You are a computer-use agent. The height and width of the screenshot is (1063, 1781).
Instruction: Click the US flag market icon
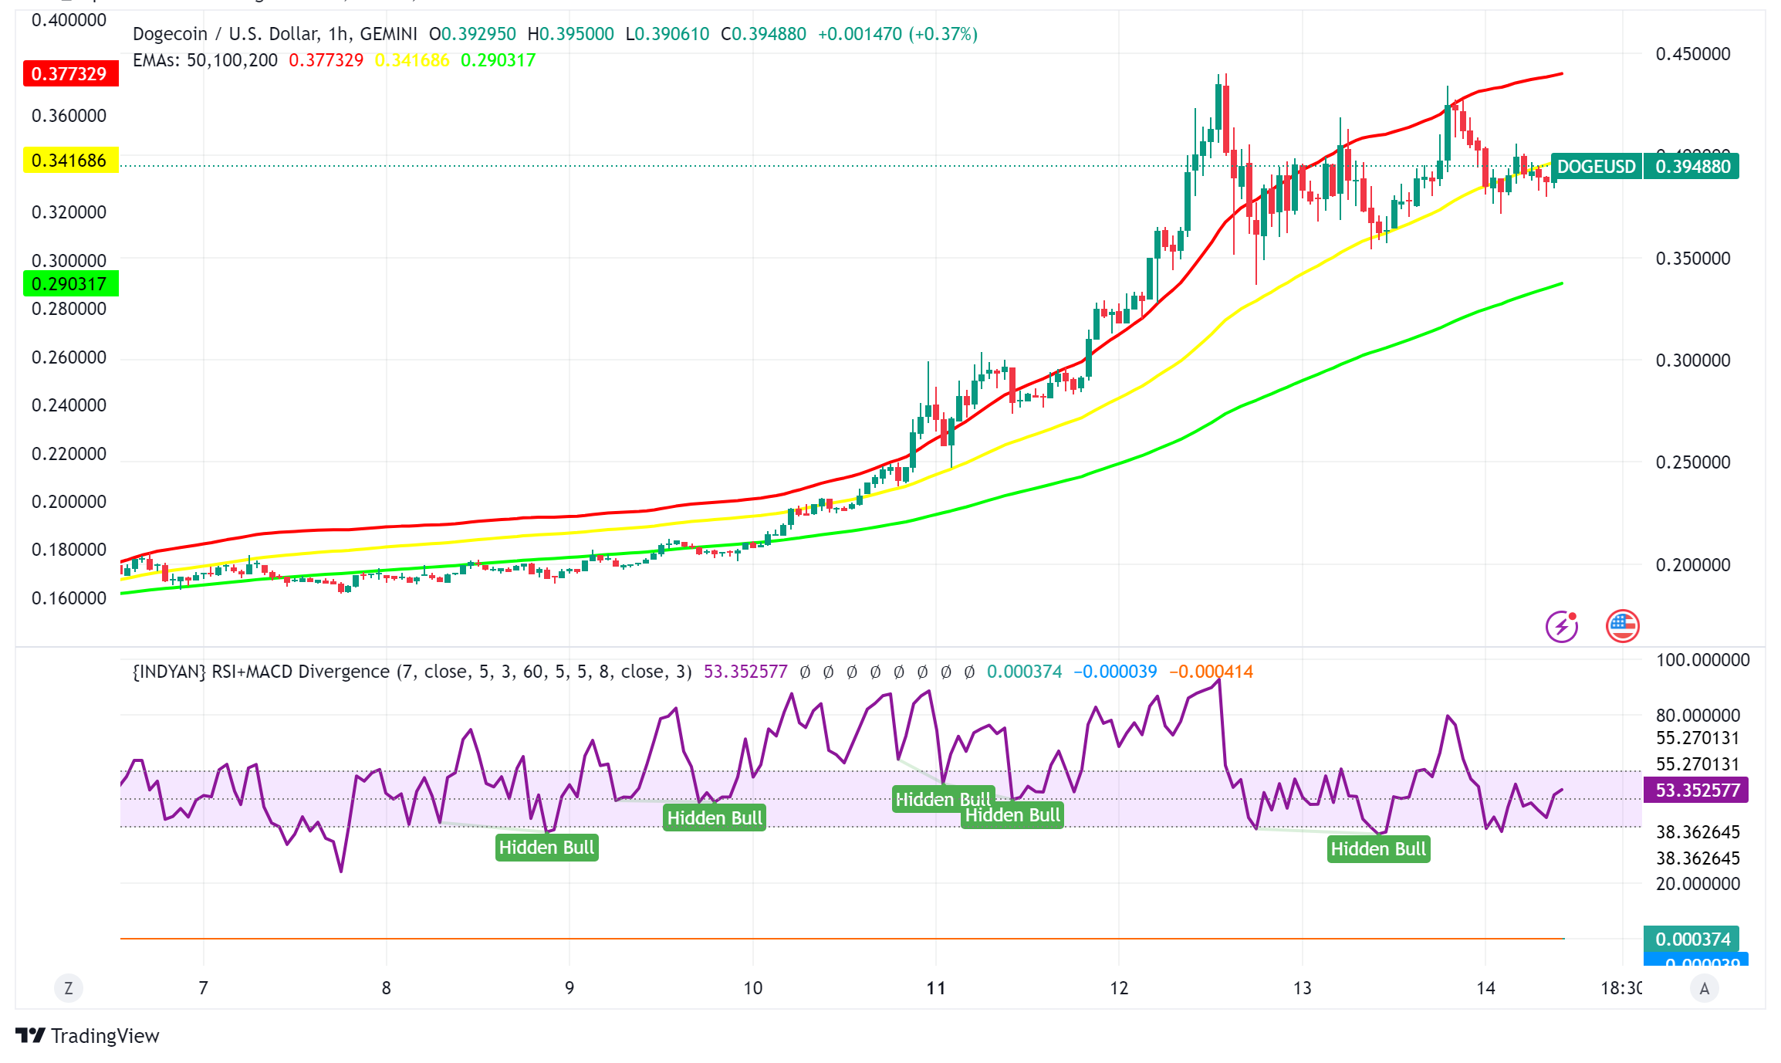[x=1623, y=627]
